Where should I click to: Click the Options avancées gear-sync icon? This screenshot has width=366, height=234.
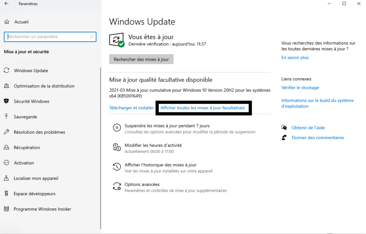(x=117, y=187)
